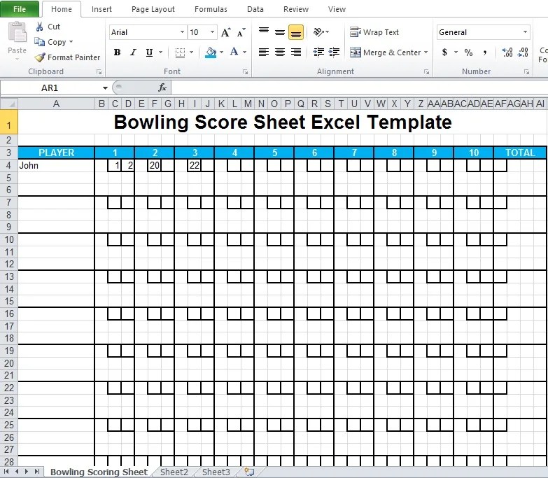548x478 pixels.
Task: Switch to the View tab
Action: 337,9
